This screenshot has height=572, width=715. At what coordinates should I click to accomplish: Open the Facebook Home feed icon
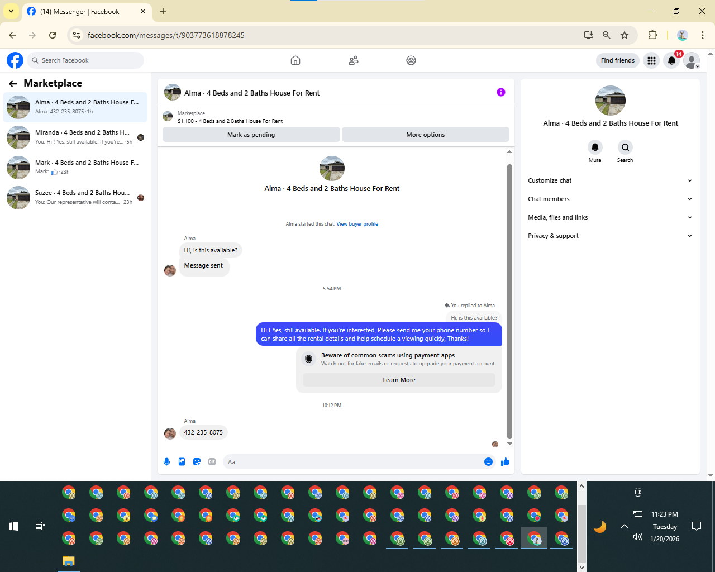click(x=295, y=60)
